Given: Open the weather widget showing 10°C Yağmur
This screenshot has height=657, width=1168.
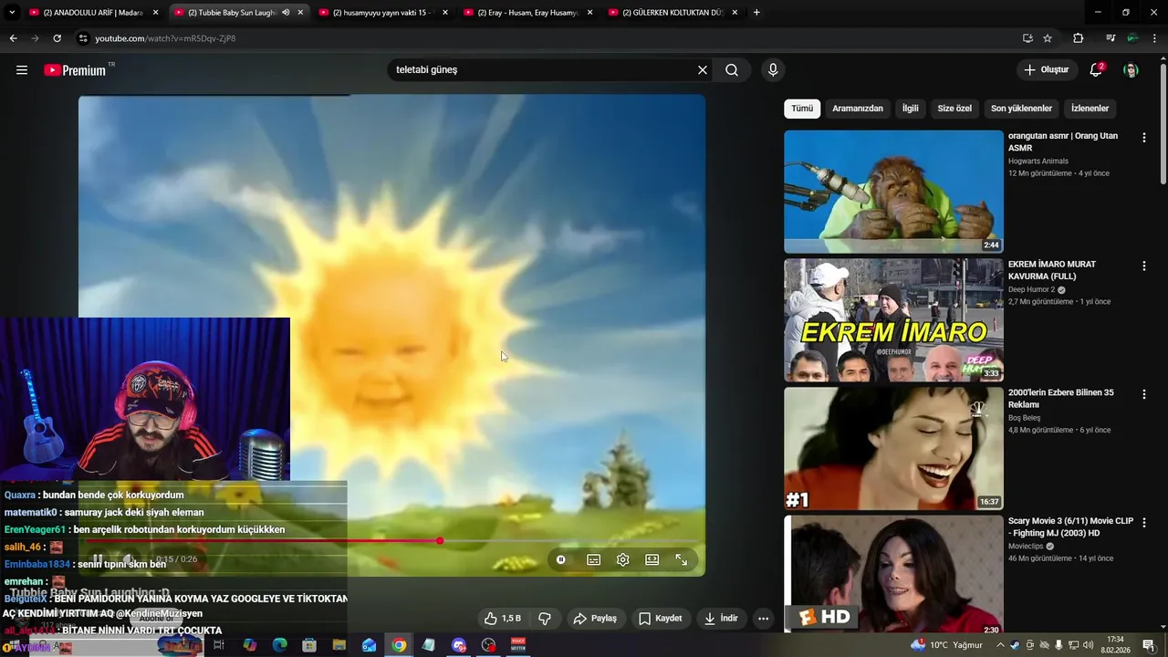Looking at the screenshot, I should (946, 645).
